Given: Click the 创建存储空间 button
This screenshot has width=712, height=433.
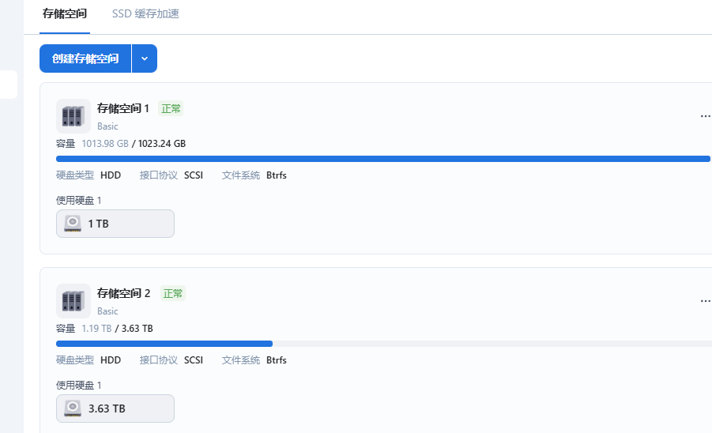Looking at the screenshot, I should 85,58.
